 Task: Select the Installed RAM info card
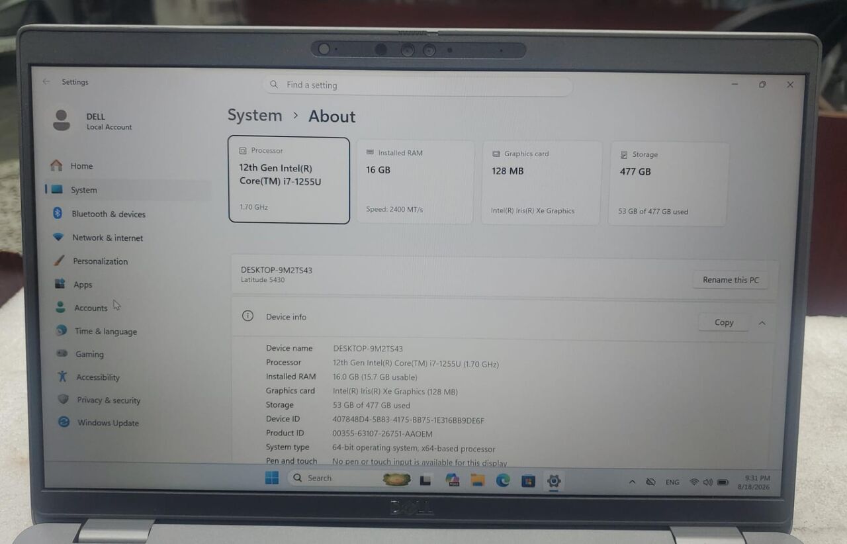[x=415, y=181]
